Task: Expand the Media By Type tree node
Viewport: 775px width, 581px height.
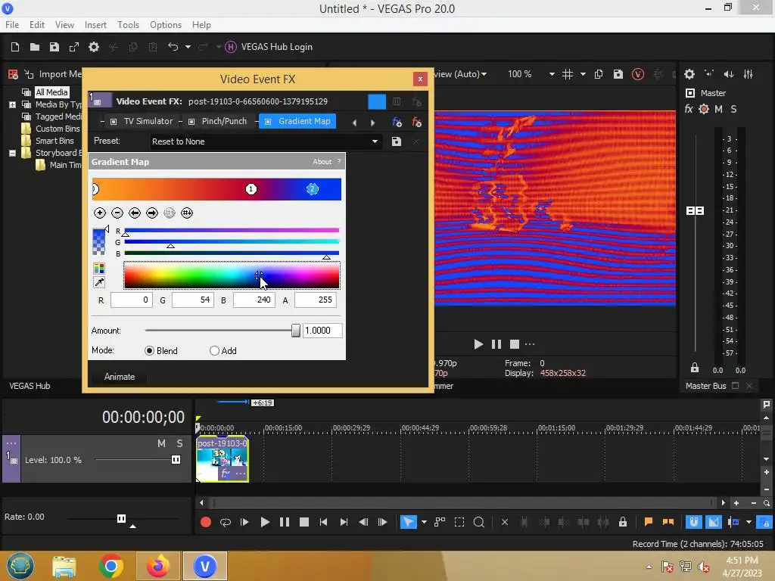Action: coord(12,104)
